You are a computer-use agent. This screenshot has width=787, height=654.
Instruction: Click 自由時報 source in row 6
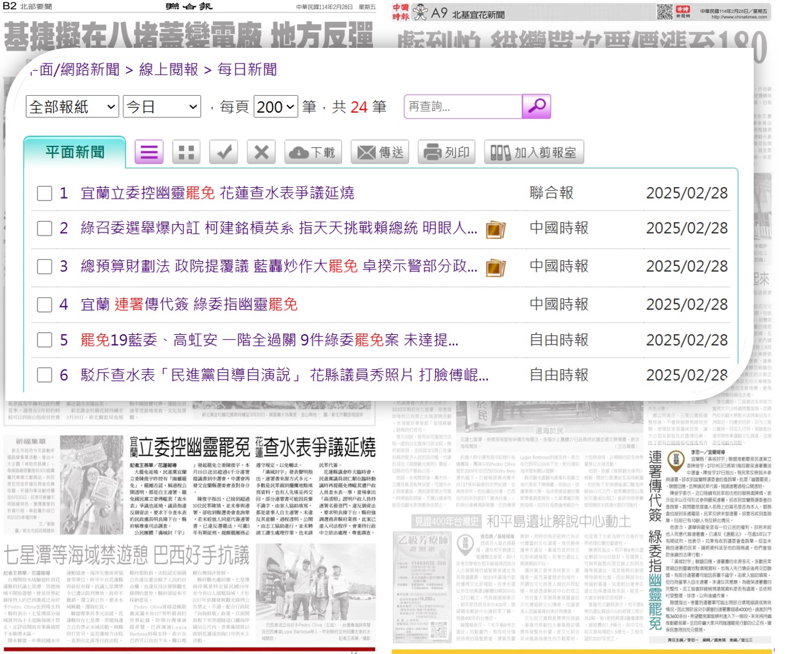point(559,375)
